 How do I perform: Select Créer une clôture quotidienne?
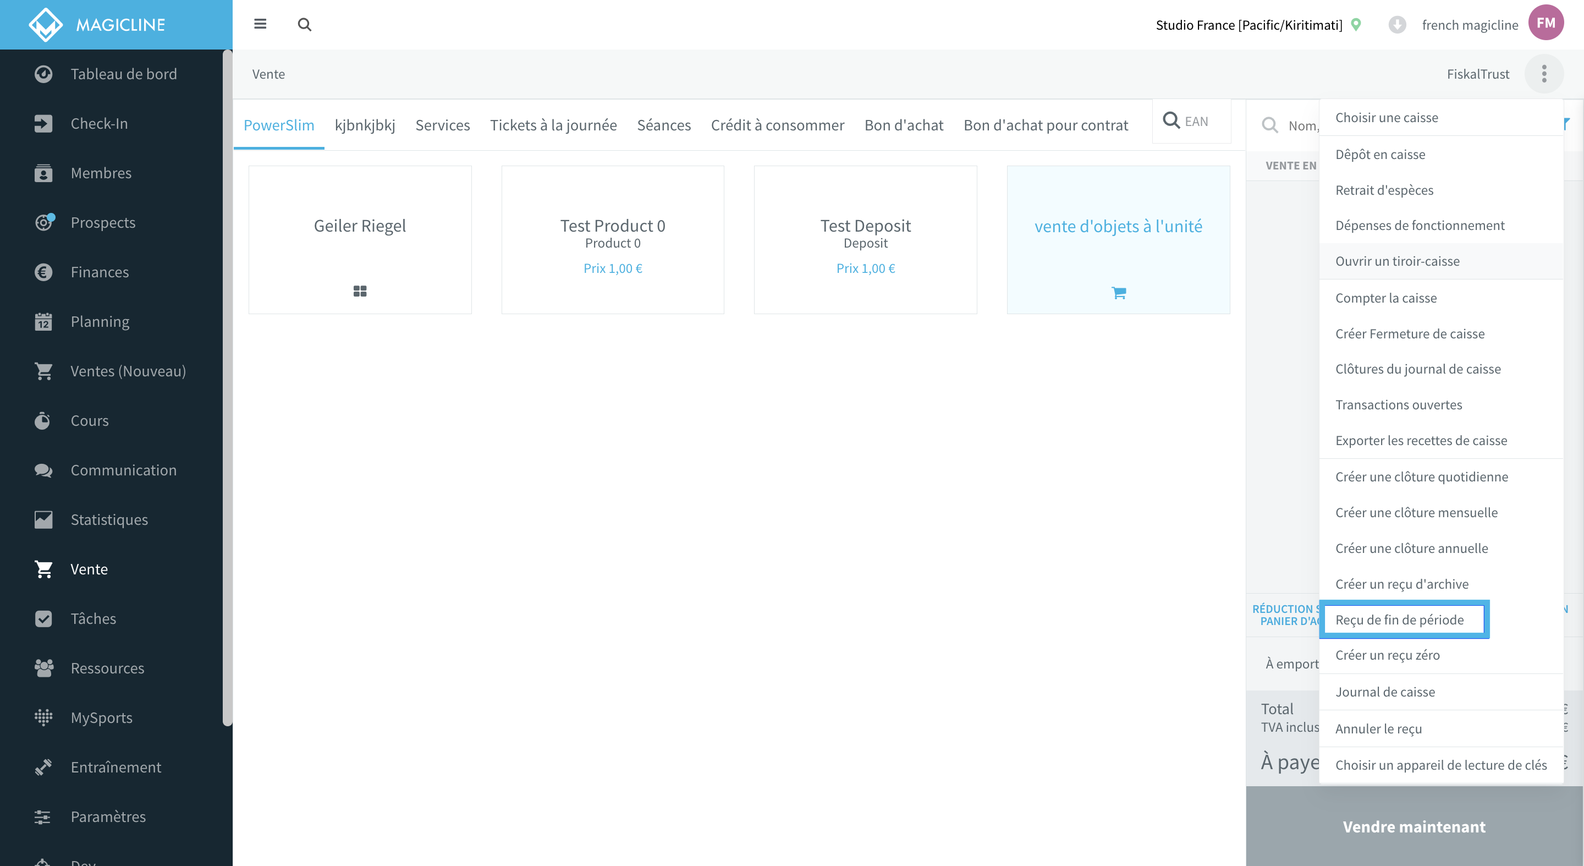(x=1442, y=476)
